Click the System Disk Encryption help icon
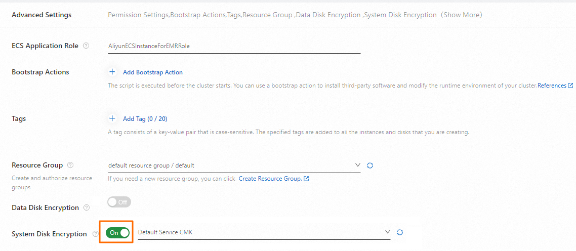The width and height of the screenshot is (576, 251). click(x=96, y=234)
